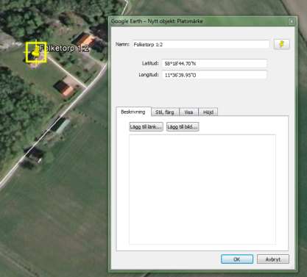Select the Folketorp 1:2 map label
This screenshot has width=307, height=277.
(64, 48)
